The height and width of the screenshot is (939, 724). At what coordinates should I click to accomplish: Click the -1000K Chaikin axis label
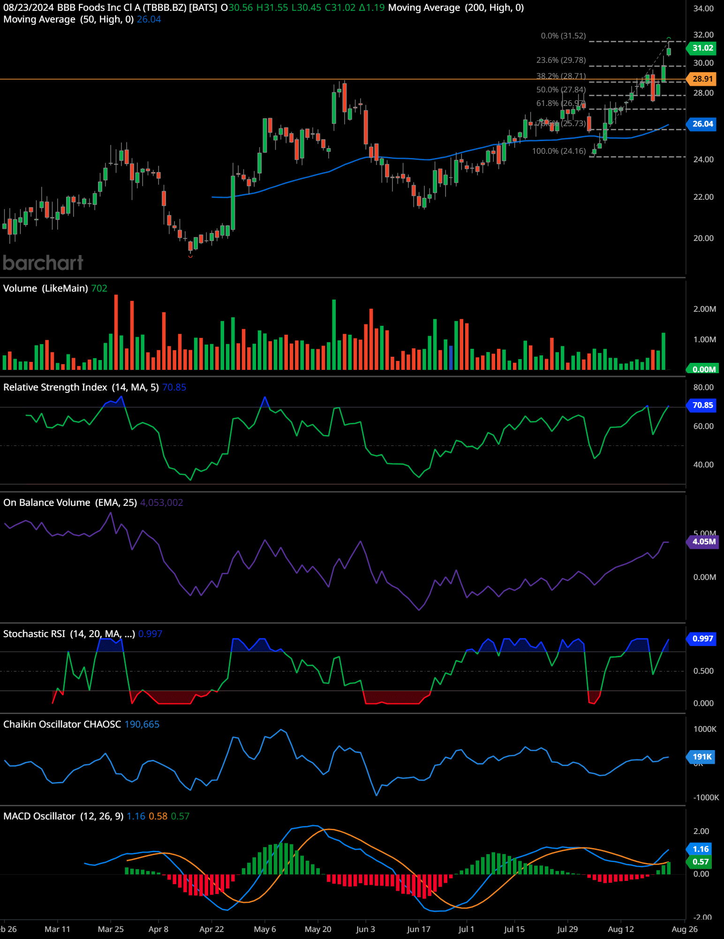click(x=706, y=797)
